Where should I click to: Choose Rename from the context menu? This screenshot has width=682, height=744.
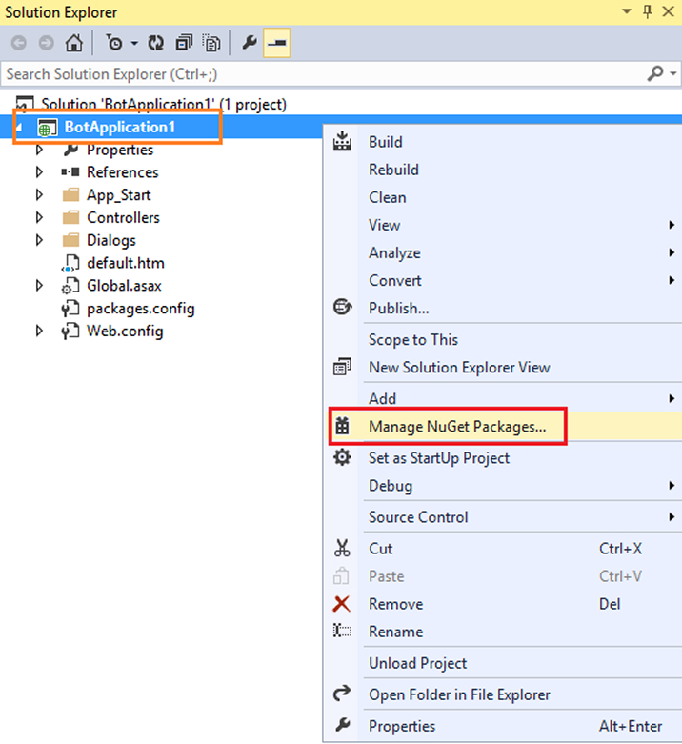pyautogui.click(x=503, y=632)
